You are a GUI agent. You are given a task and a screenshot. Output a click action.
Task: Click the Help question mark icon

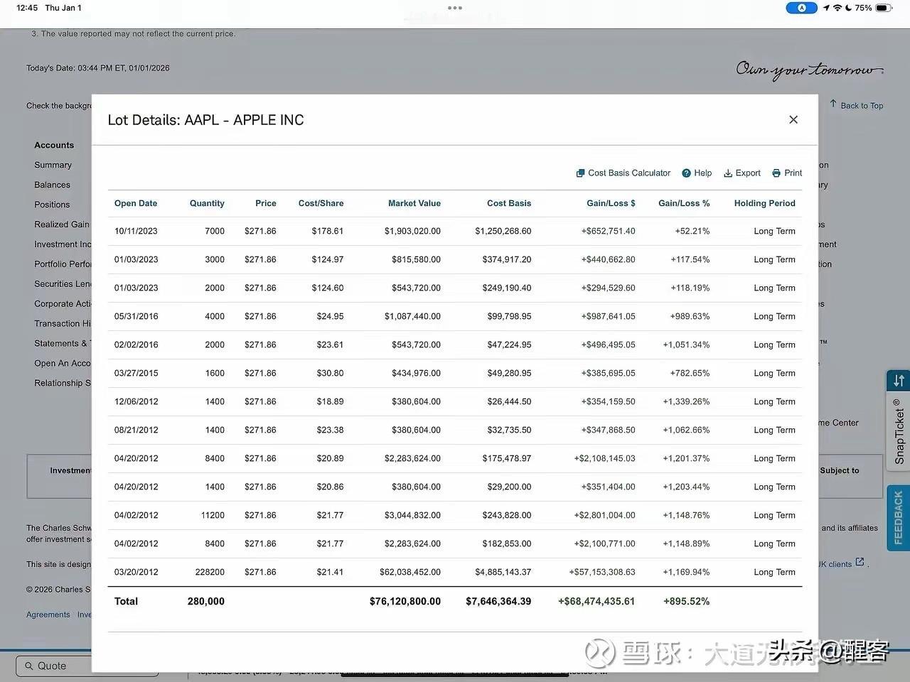[686, 173]
